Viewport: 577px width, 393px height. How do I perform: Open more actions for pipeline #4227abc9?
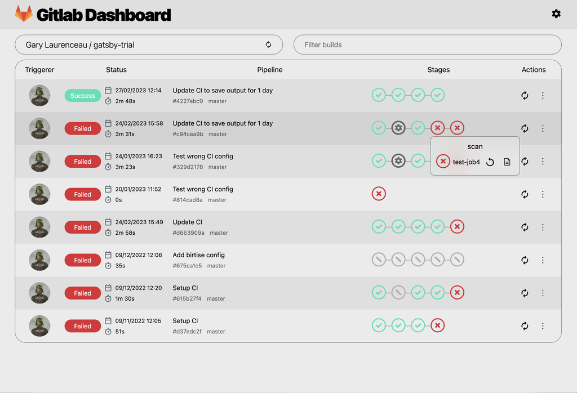pos(543,96)
